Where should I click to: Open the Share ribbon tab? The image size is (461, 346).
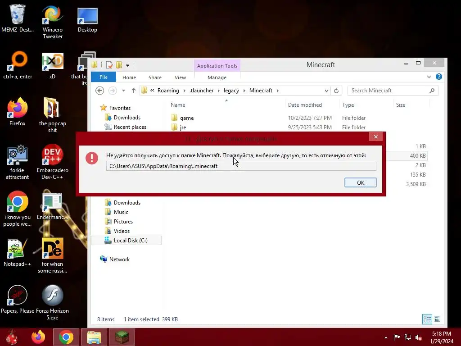coord(155,77)
